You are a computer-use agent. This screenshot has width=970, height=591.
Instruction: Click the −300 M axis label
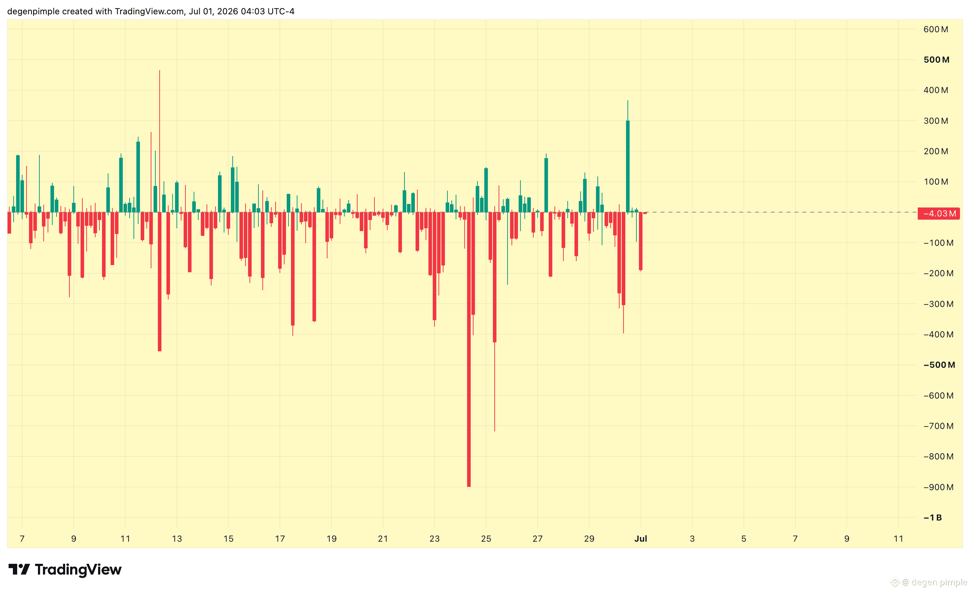[939, 304]
